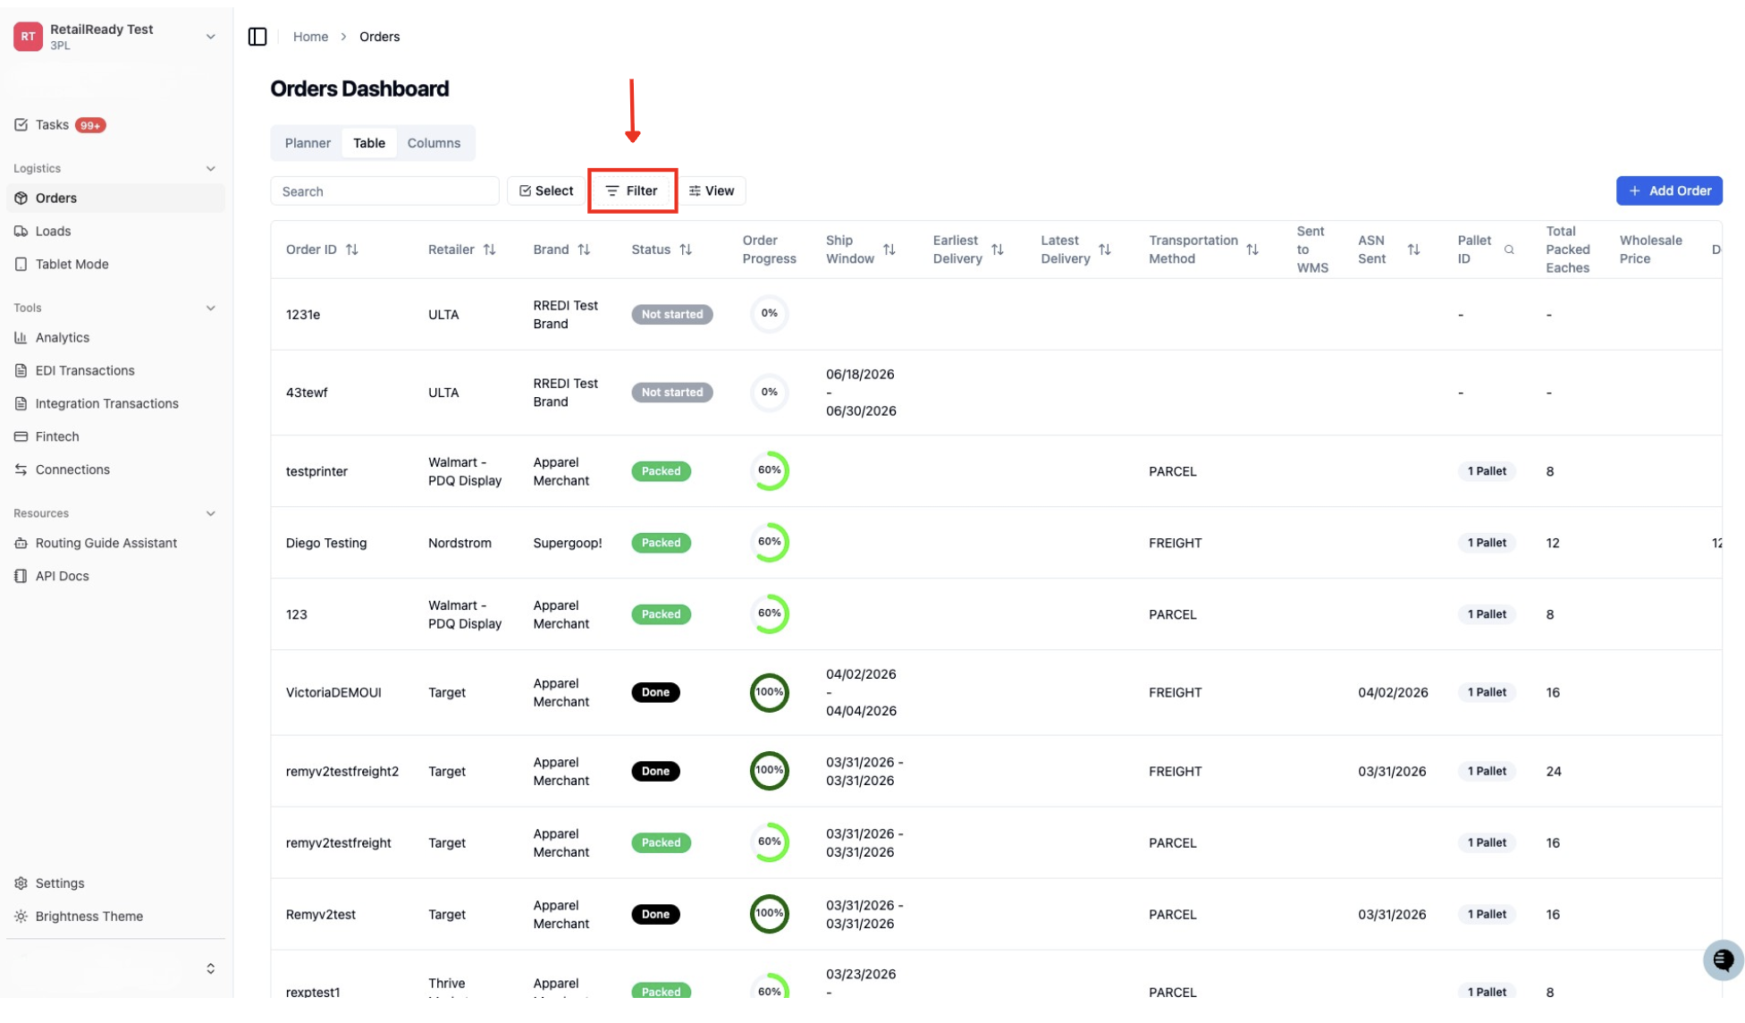Open Routing Guide Assistant
This screenshot has height=1023, width=1745.
point(105,544)
